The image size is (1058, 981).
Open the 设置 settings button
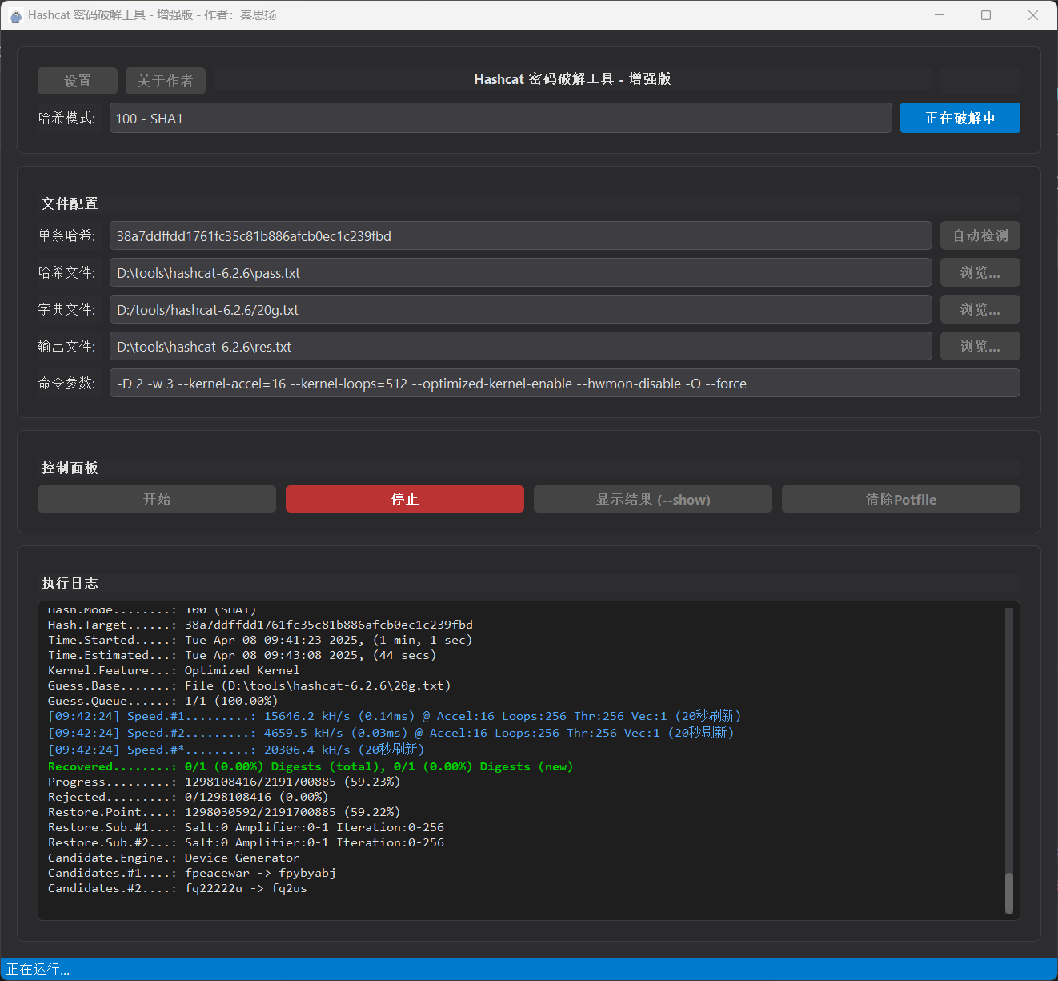[78, 81]
